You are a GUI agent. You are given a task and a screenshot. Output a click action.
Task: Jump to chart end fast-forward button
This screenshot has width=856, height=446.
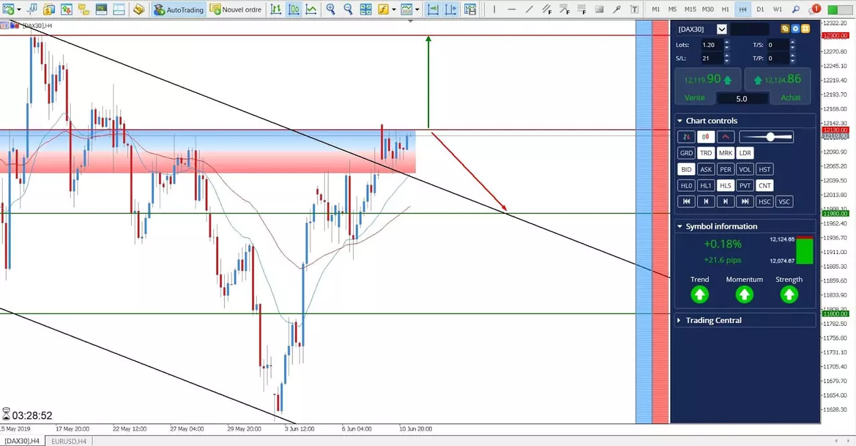(745, 201)
